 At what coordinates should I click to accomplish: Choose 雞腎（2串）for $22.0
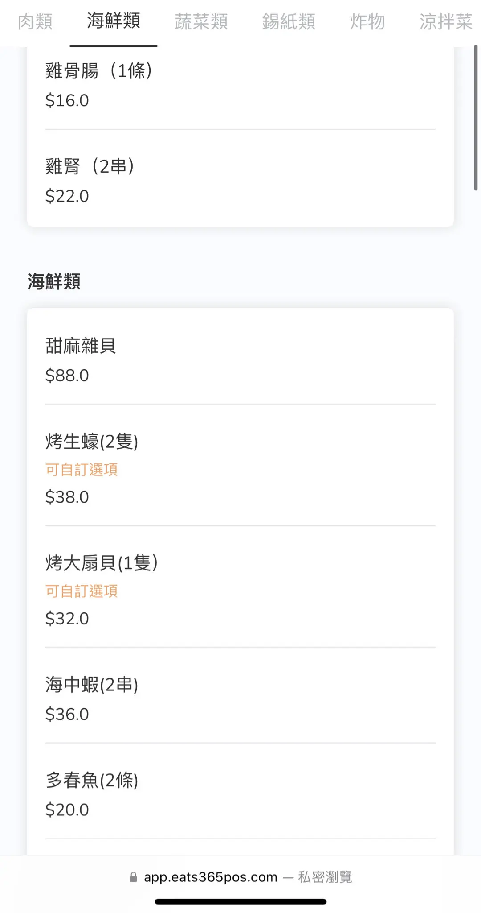pos(240,181)
